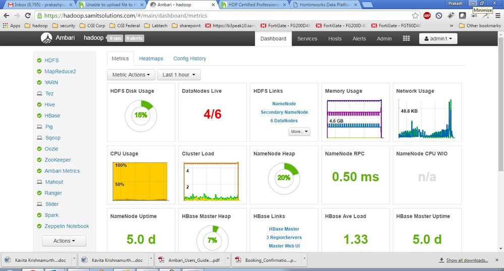This screenshot has height=271, width=504.
Task: Bookmark this page with star icon
Action: pyautogui.click(x=415, y=16)
